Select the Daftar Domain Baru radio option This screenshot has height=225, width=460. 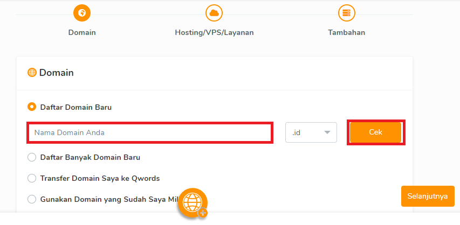pos(32,107)
